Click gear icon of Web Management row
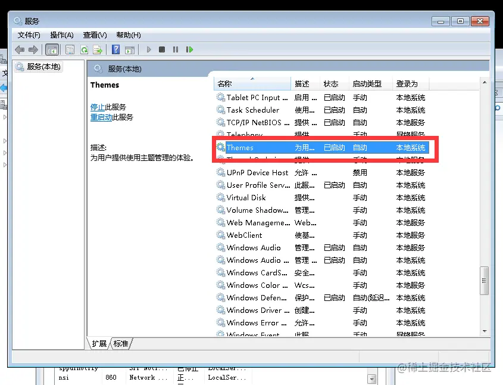 point(221,222)
